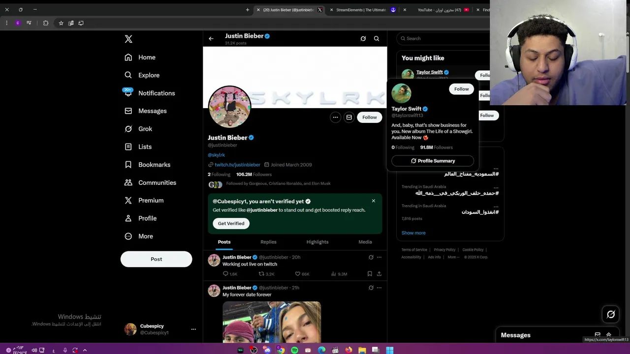Repost the 'Working out live on twitch' post
Image resolution: width=630 pixels, height=354 pixels.
click(x=266, y=274)
